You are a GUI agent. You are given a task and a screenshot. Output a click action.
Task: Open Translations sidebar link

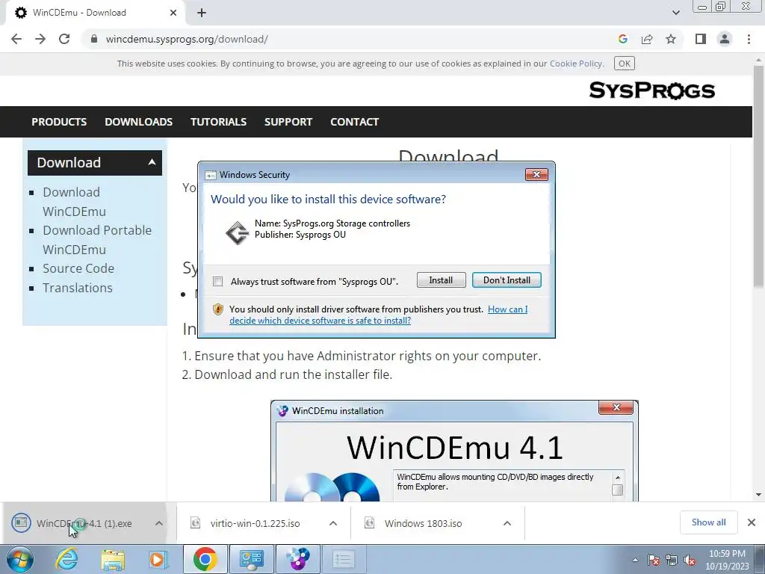78,288
